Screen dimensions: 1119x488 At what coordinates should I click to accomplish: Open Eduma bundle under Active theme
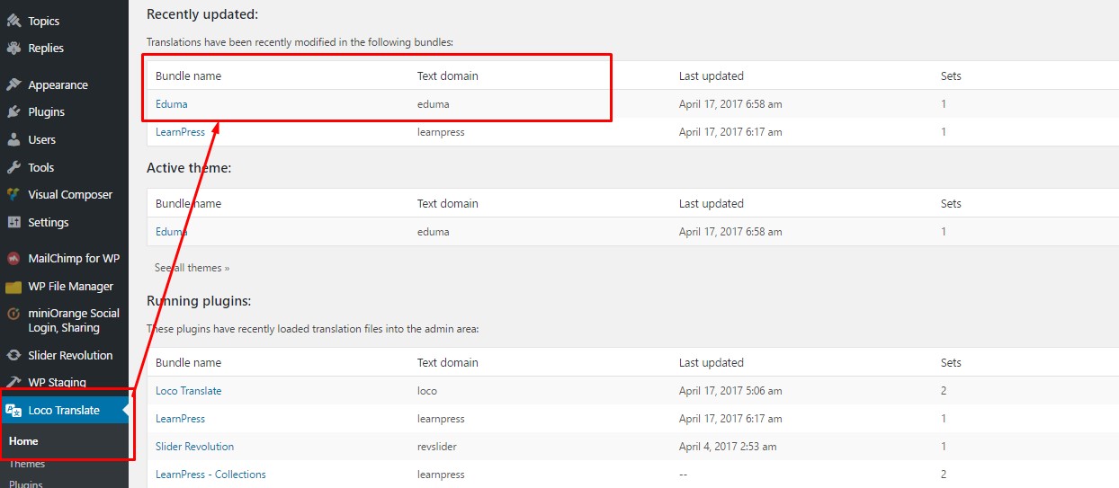172,232
